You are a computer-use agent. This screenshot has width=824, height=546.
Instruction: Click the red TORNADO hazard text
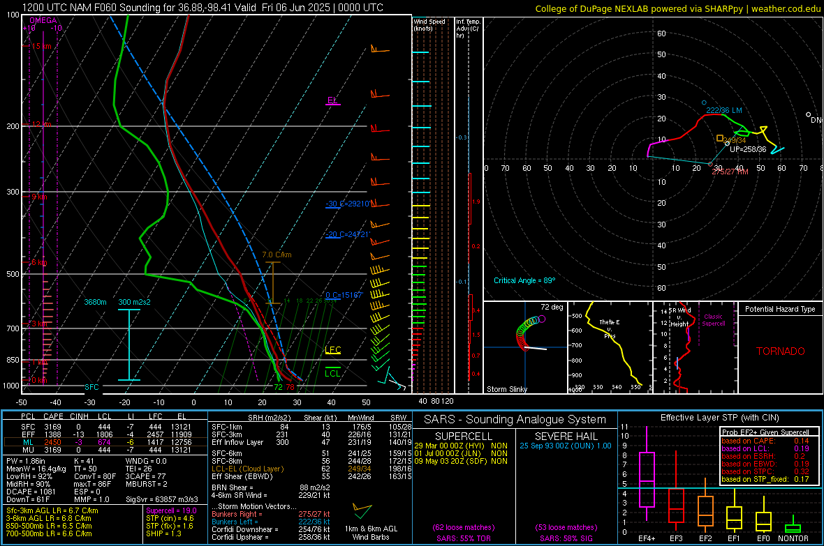[x=781, y=351]
